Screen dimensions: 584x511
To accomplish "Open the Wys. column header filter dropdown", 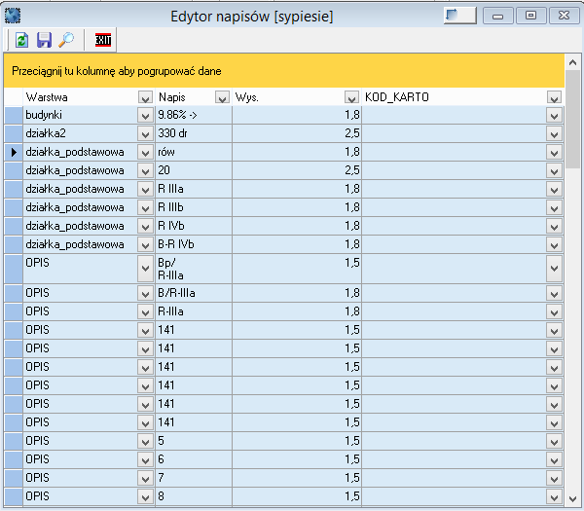I will [x=351, y=97].
